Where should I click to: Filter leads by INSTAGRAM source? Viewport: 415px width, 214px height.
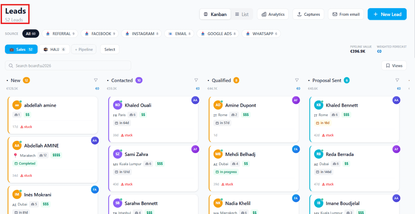pos(141,34)
